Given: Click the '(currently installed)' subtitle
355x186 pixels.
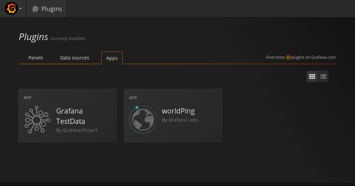Looking at the screenshot, I should point(68,39).
